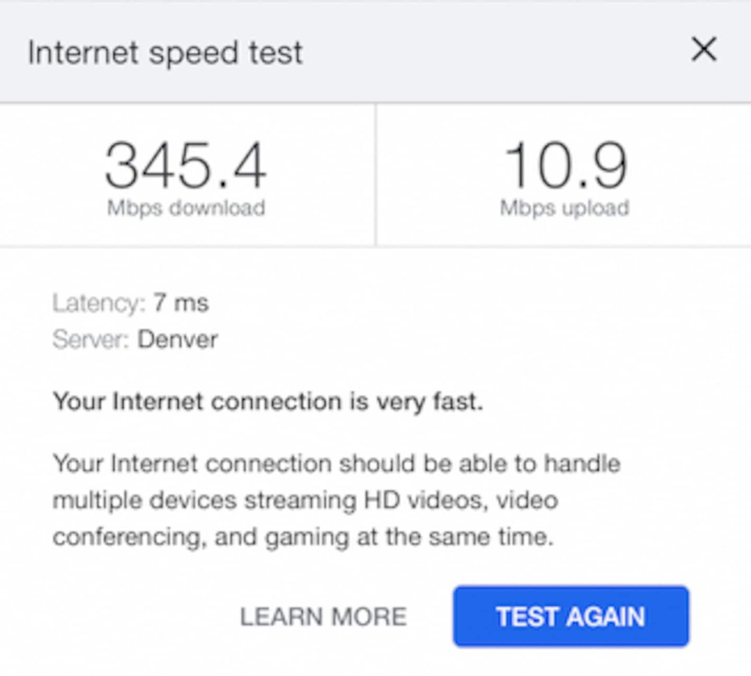Screen dimensions: 751x676
Task: Click the Mbps download label
Action: pos(186,208)
